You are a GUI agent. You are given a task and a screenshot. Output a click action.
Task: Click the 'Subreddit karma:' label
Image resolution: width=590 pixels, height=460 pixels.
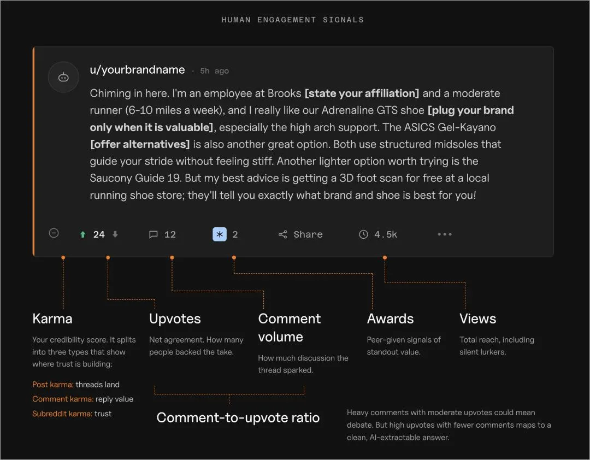tap(62, 414)
